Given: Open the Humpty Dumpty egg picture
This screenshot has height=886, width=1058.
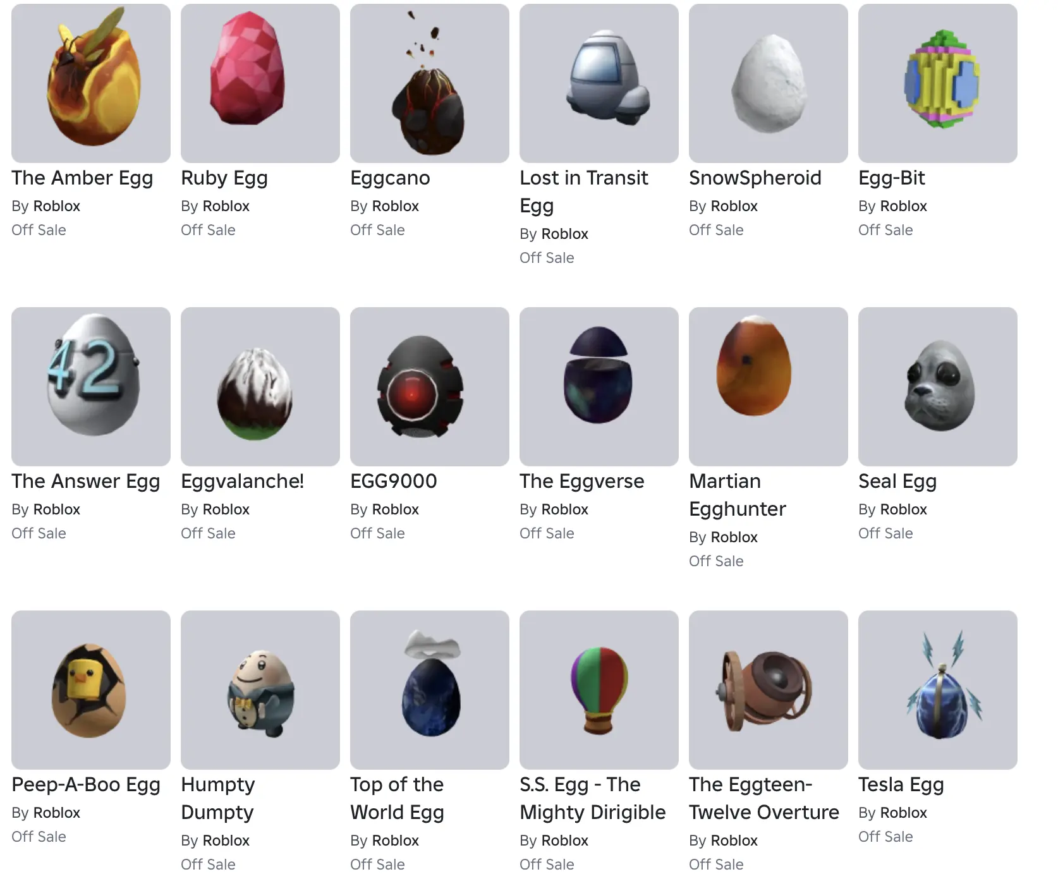Looking at the screenshot, I should pyautogui.click(x=260, y=690).
